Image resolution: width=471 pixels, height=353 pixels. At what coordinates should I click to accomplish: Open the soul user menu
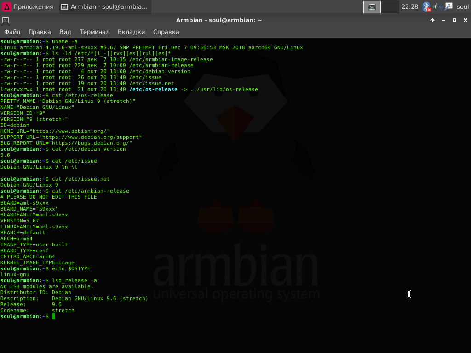[x=462, y=6]
